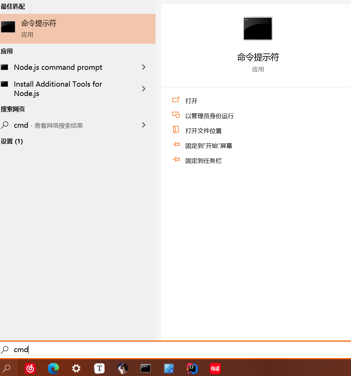Choose 固定到"开始"屏幕
Image resolution: width=351 pixels, height=376 pixels.
coord(209,146)
